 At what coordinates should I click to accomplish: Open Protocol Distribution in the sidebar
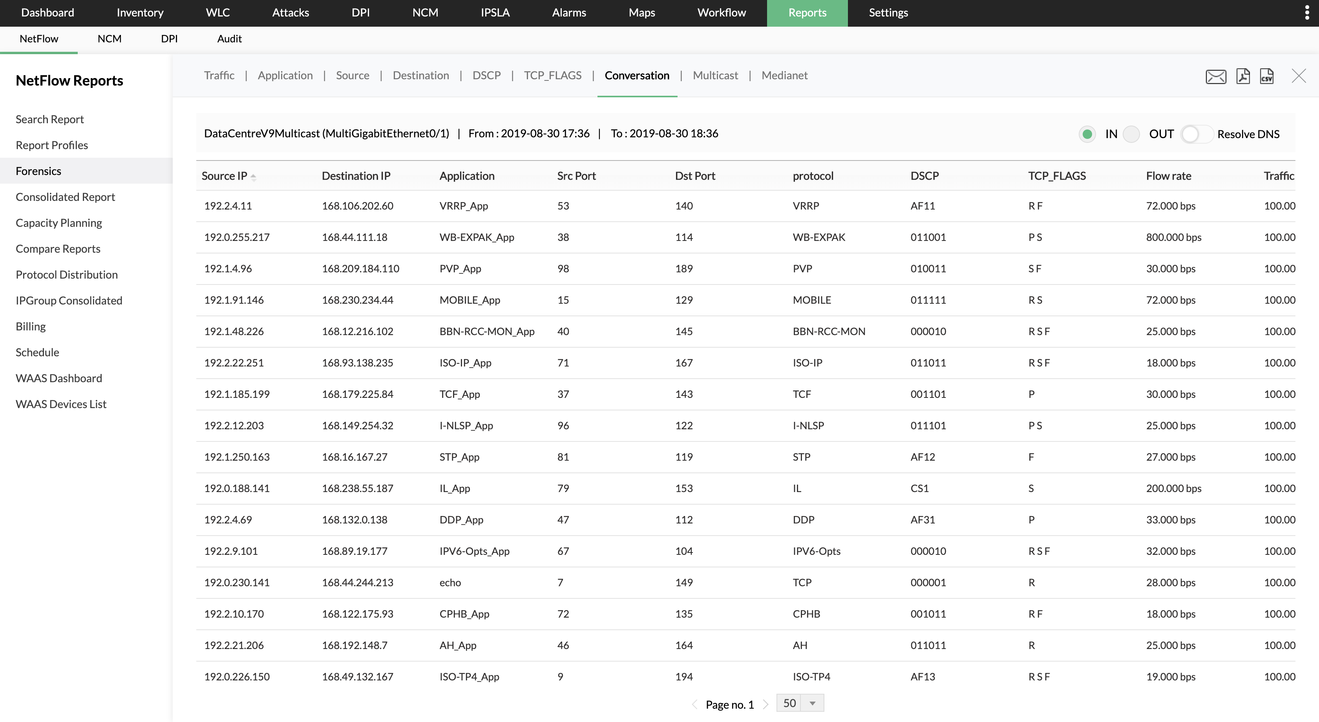(x=67, y=274)
